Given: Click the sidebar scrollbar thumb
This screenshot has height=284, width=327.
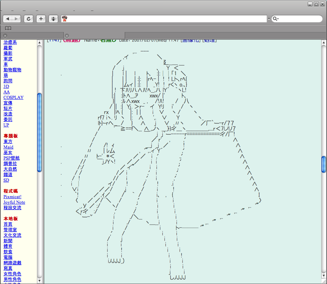Looking at the screenshot, I should 39,133.
